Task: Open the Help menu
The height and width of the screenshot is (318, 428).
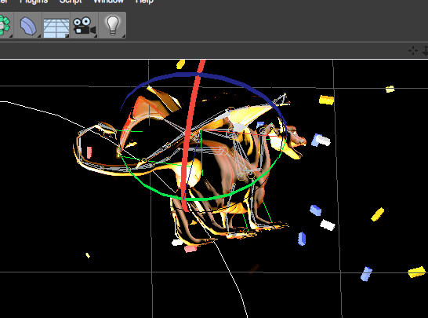Action: 144,2
